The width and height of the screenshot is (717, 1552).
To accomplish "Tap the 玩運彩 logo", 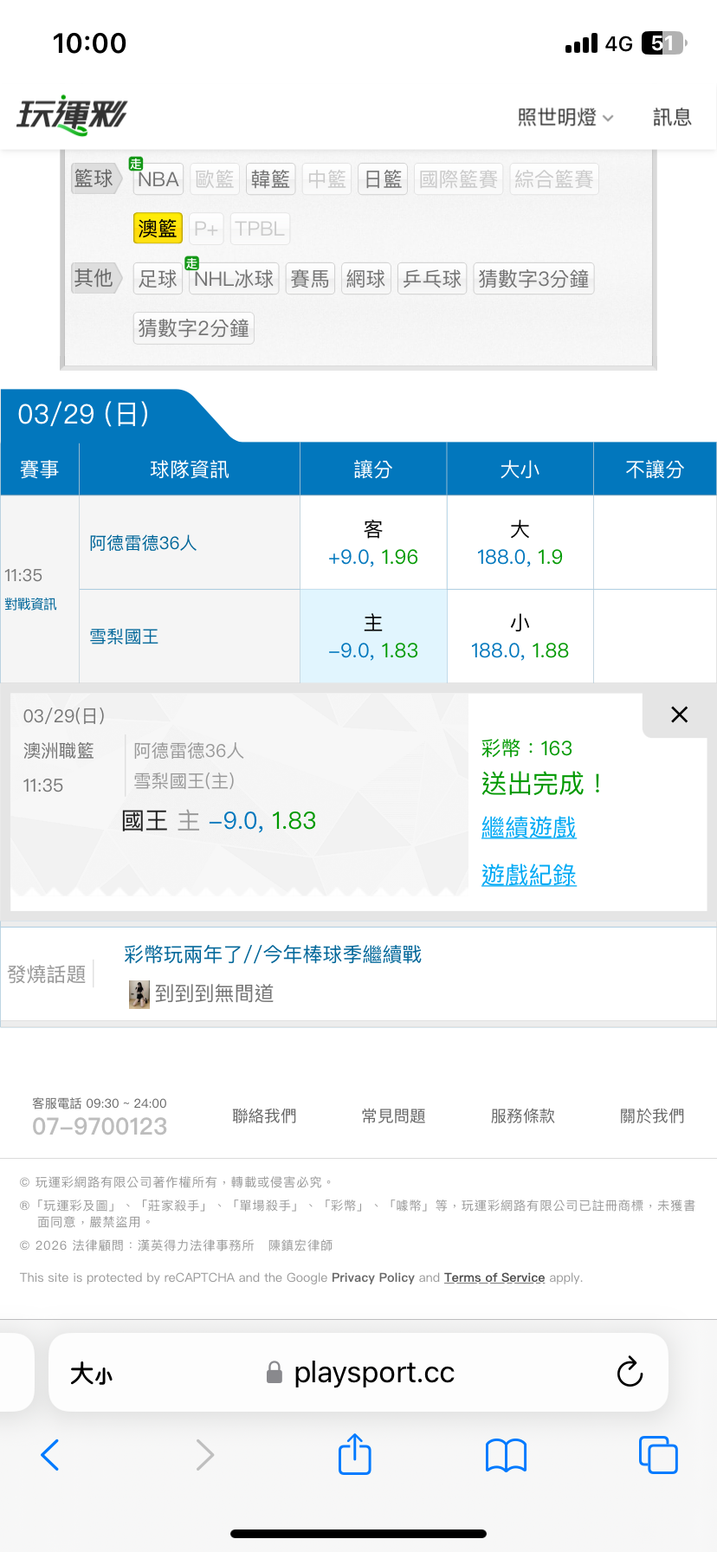I will (x=72, y=115).
